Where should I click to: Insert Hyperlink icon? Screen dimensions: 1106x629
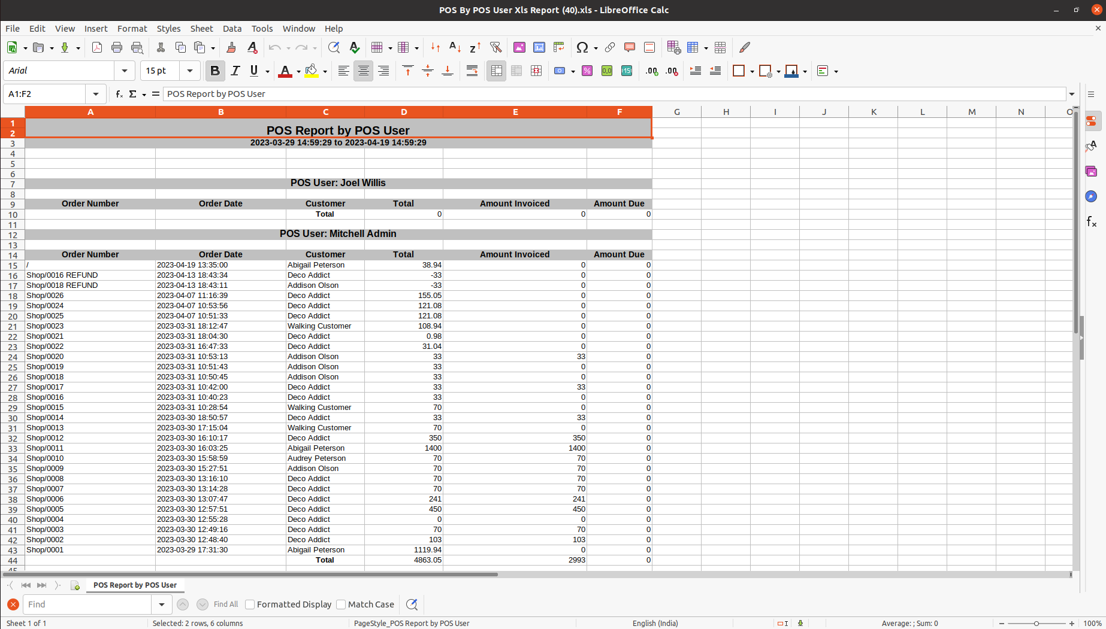click(610, 47)
